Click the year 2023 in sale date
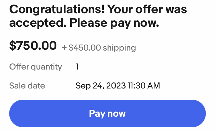Viewport: 215px width, 131px height. click(x=115, y=86)
